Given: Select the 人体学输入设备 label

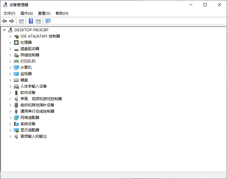Looking at the screenshot, I should [x=34, y=86].
